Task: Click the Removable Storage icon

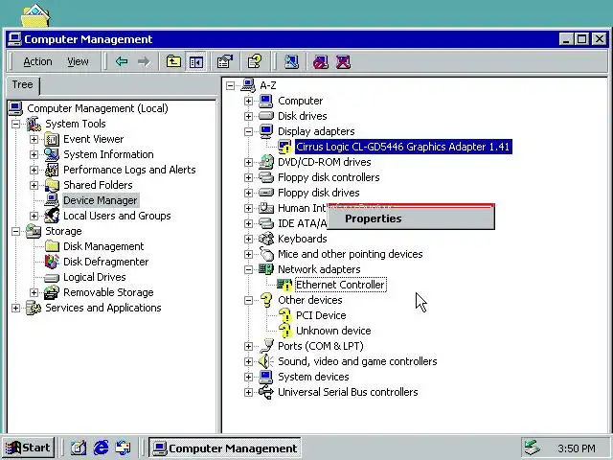Action: coord(52,292)
